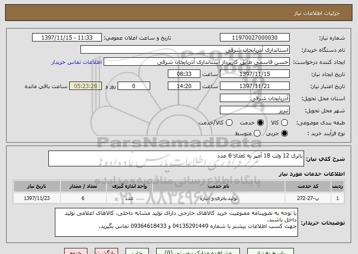This screenshot has width=358, height=254.
Task: Click the اطلاعات خدمات مورد نیاز heading
Action: 312,174
